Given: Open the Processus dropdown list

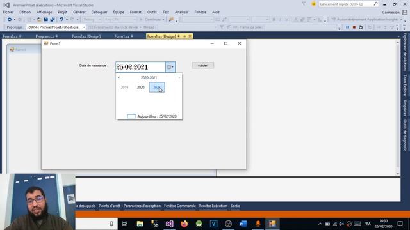Looking at the screenshot, I should click(84, 27).
